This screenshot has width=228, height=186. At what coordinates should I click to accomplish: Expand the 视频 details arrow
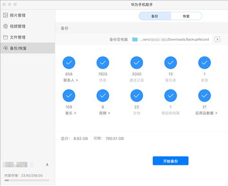coord(109,113)
